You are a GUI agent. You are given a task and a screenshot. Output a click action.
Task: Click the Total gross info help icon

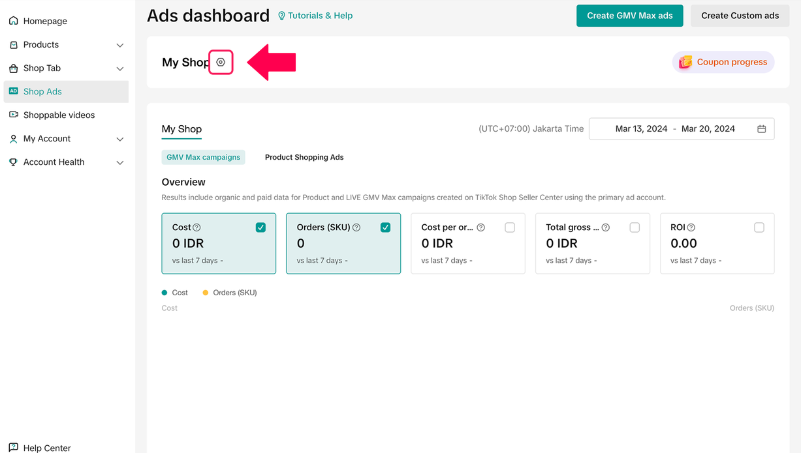tap(606, 227)
